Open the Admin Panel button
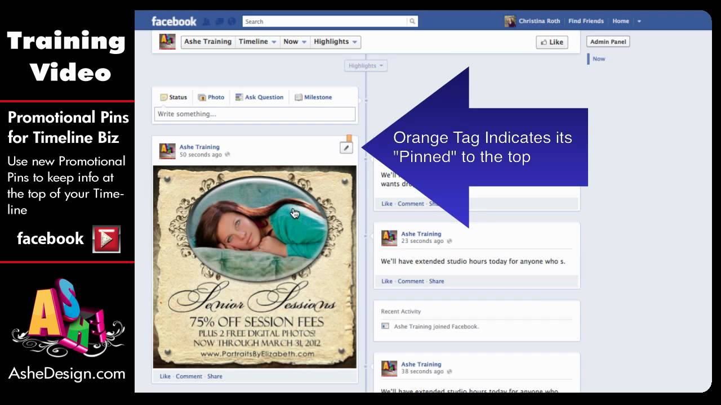 (608, 42)
